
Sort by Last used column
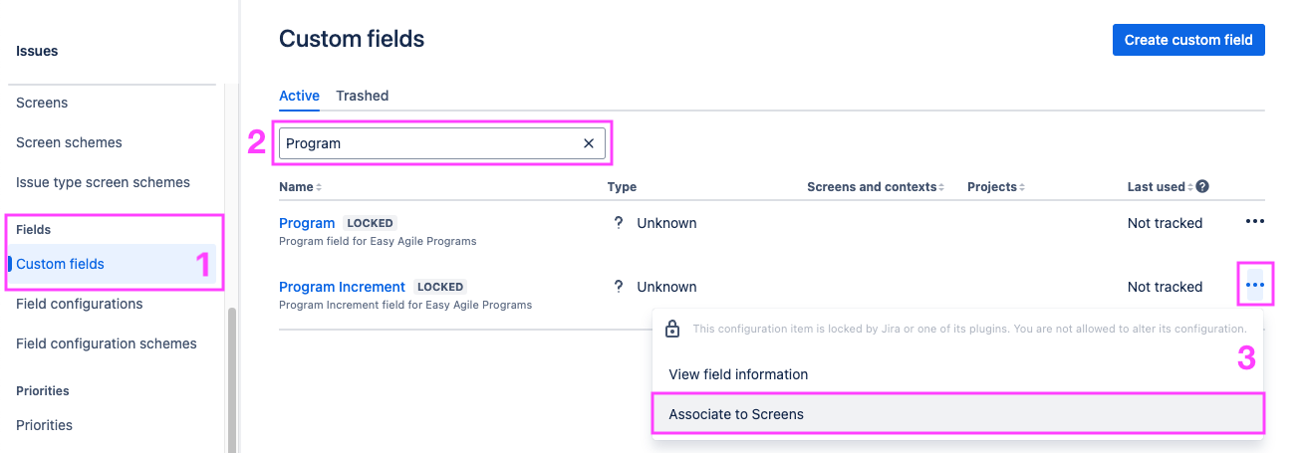click(x=1160, y=187)
